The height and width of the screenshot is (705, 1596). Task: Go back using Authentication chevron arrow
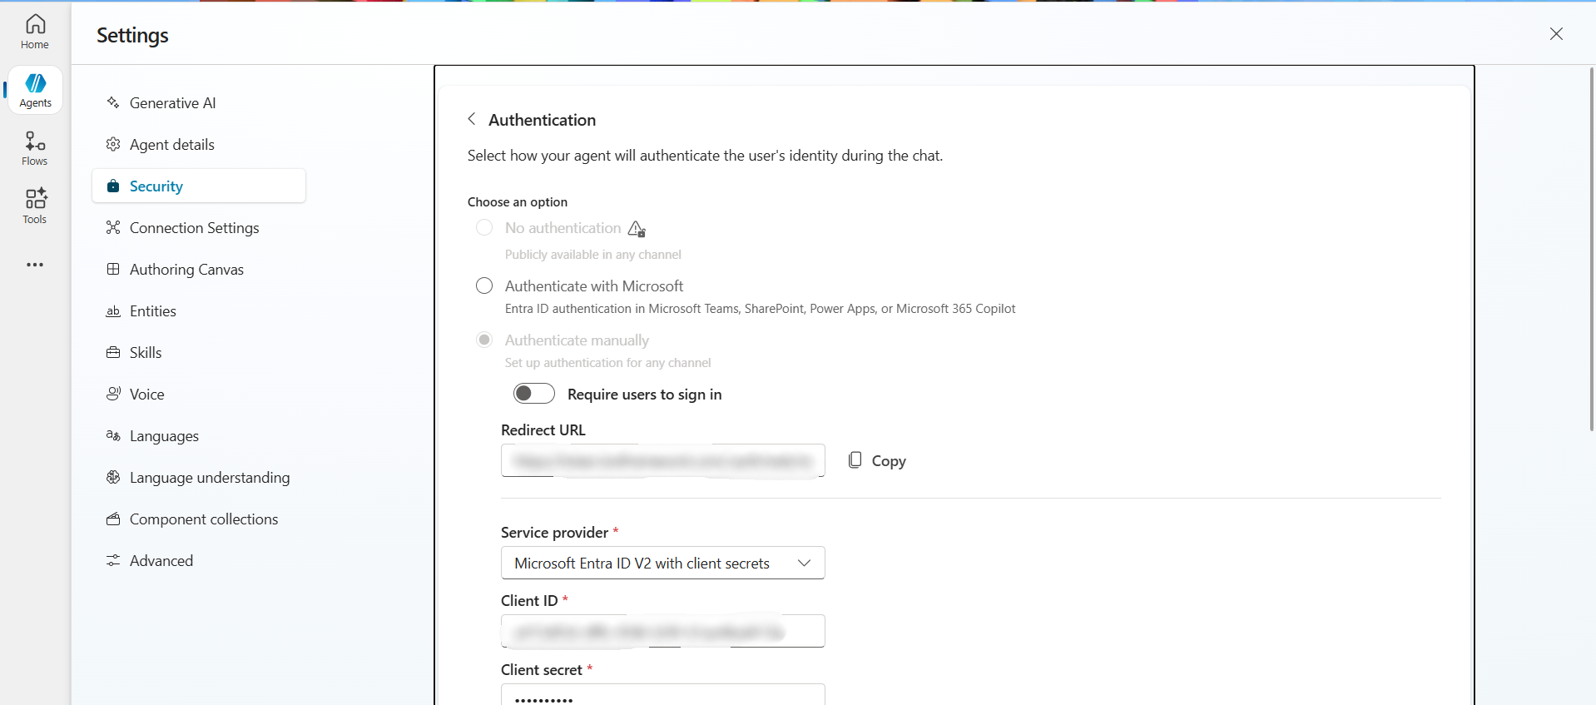(472, 119)
